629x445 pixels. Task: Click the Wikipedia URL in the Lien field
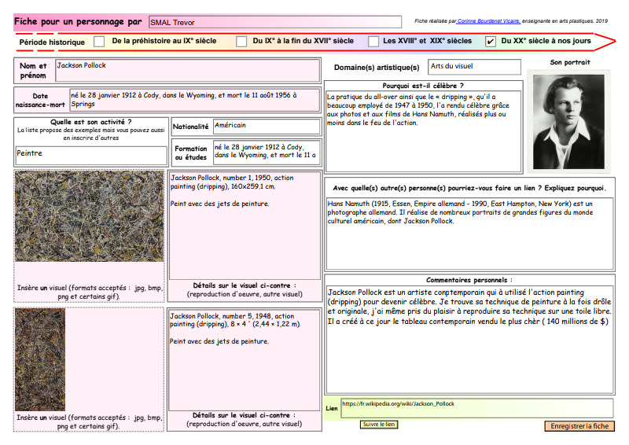pos(397,404)
